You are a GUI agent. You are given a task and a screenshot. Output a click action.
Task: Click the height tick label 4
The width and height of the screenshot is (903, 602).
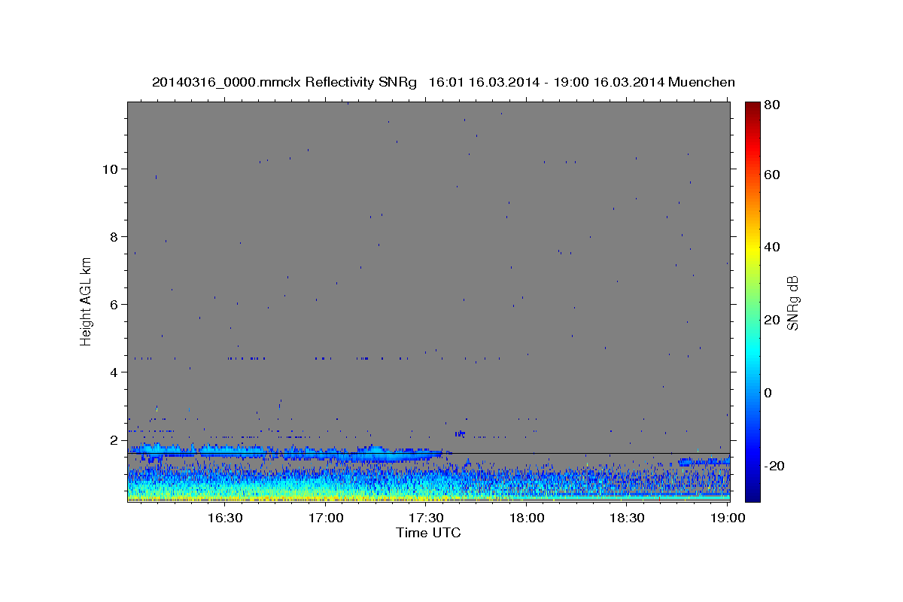114,372
